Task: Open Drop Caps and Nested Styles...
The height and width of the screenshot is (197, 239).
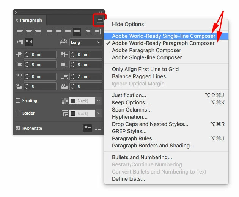Action: click(x=166, y=124)
